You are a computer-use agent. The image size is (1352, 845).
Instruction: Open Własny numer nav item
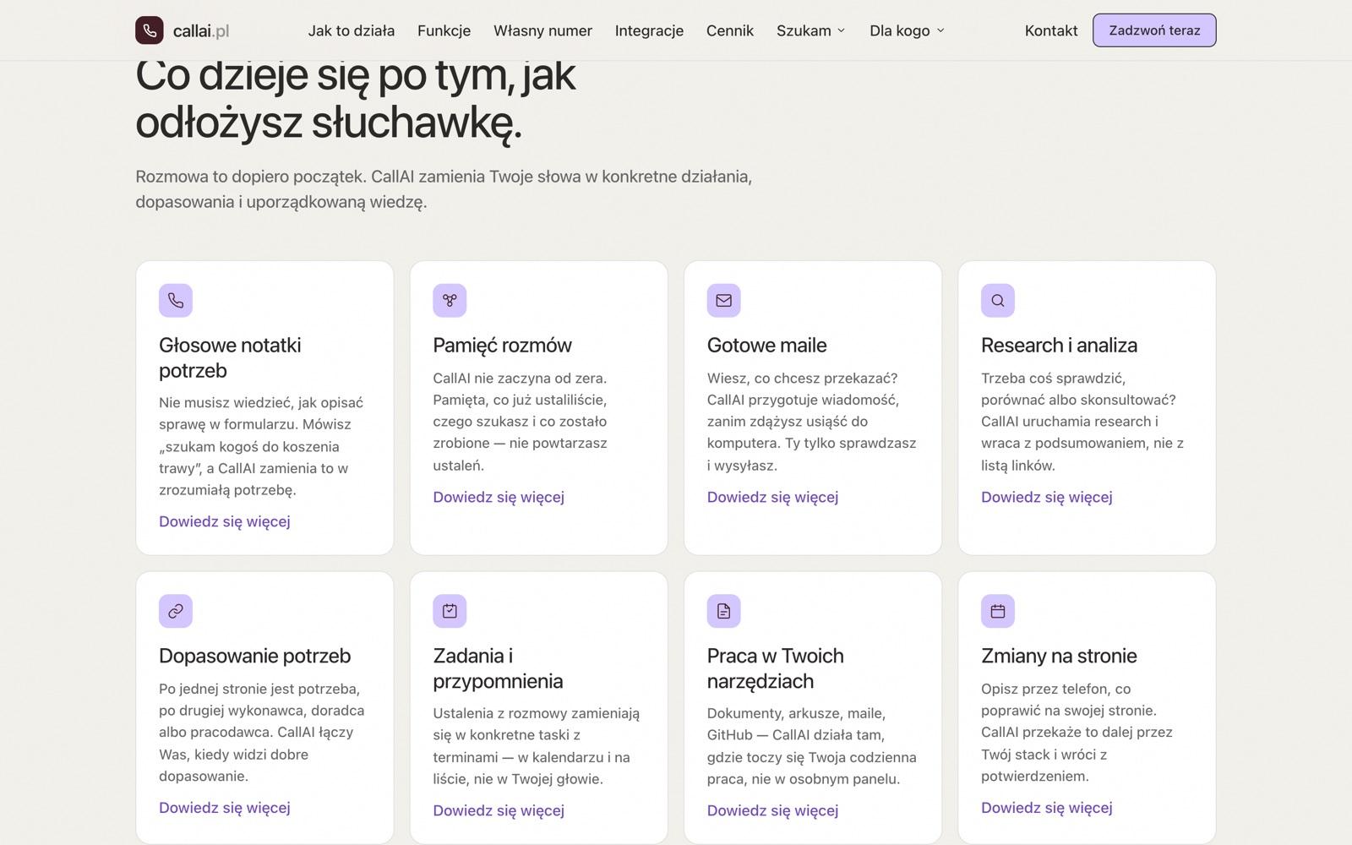[x=542, y=30]
